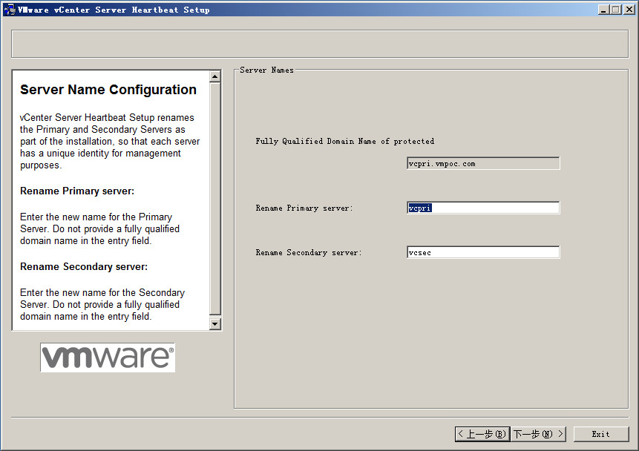Click the 'Fully Qualified Domain Name of protected' label
Image resolution: width=639 pixels, height=451 pixels.
(x=345, y=142)
